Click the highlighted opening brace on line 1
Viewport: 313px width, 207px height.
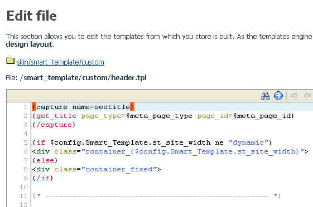[34, 107]
